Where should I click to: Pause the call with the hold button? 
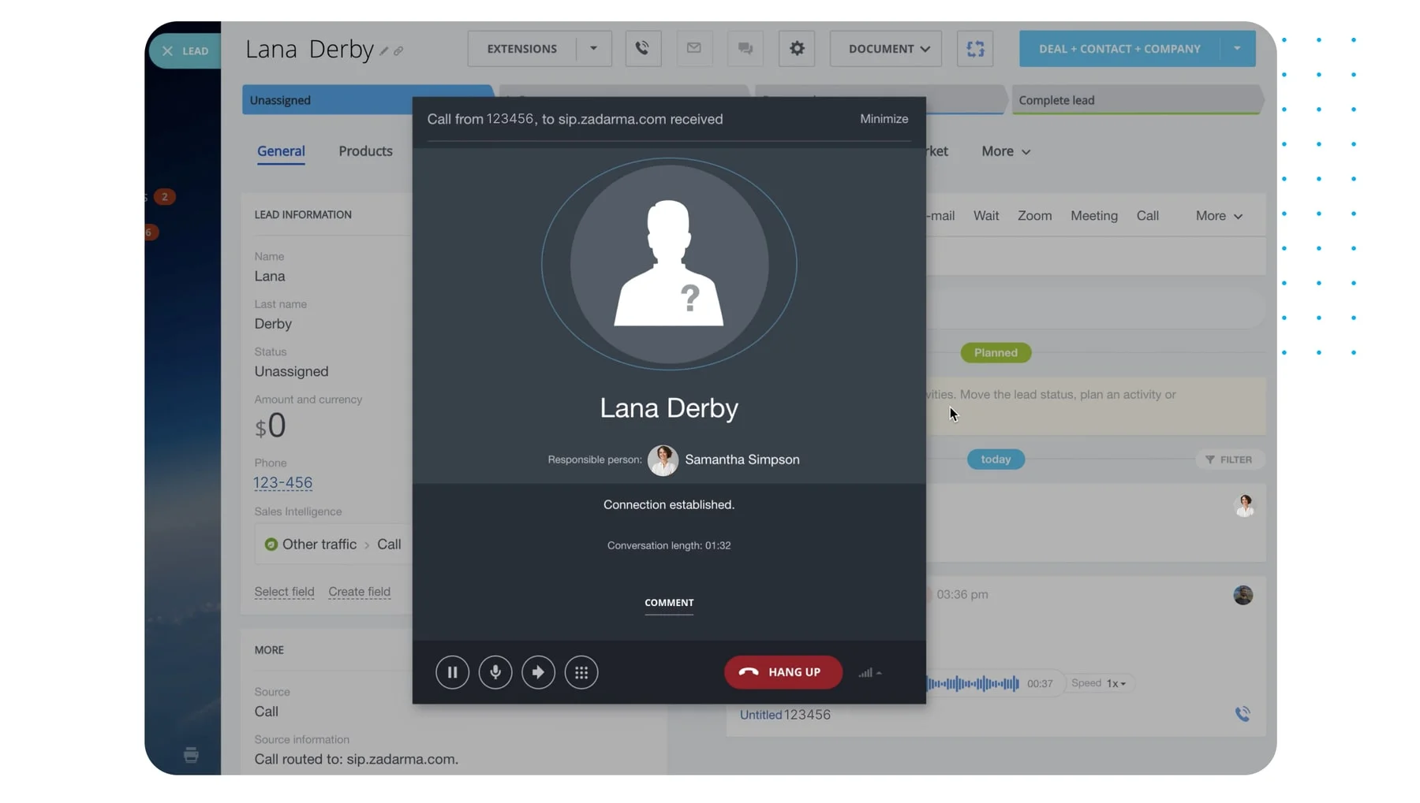(x=452, y=672)
